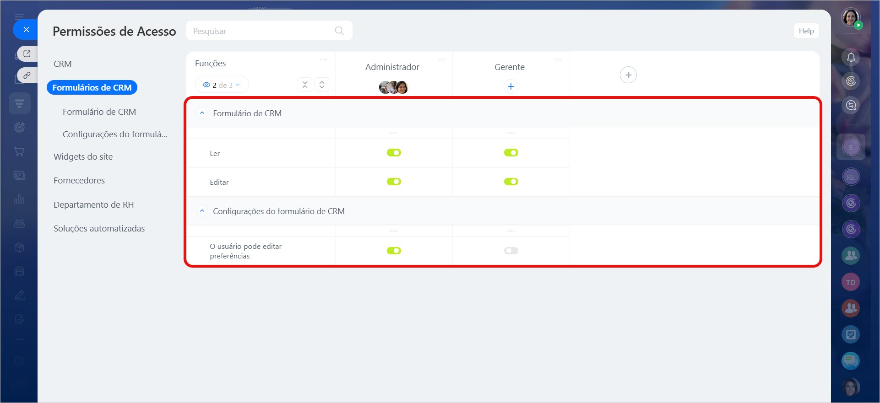Close the permissions slider panel
This screenshot has width=880, height=403.
click(26, 30)
